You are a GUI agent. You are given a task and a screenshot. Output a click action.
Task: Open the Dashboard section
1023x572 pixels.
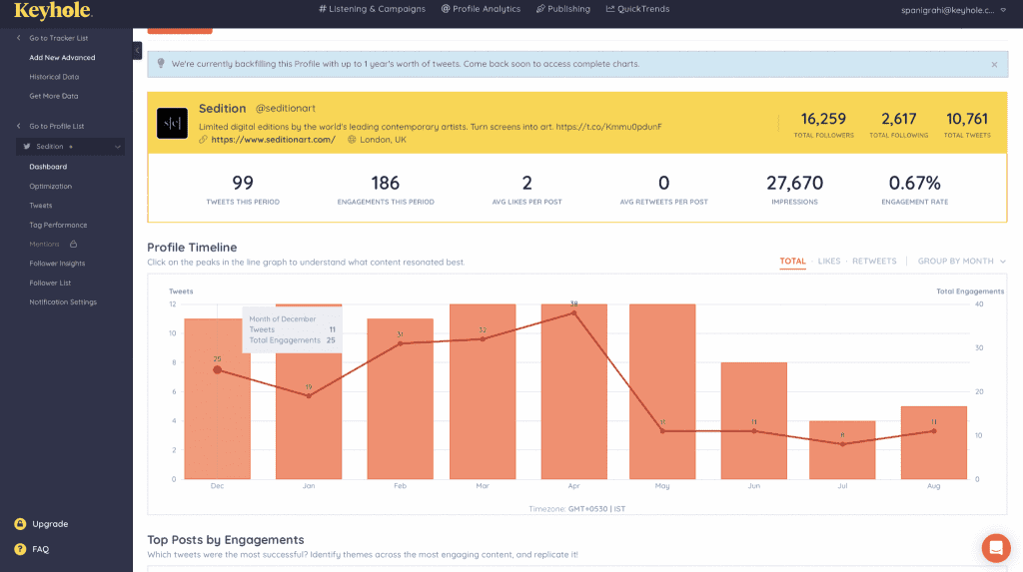(x=48, y=167)
